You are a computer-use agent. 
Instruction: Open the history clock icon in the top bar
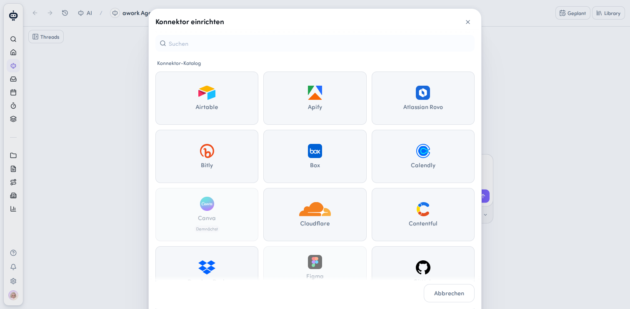65,13
